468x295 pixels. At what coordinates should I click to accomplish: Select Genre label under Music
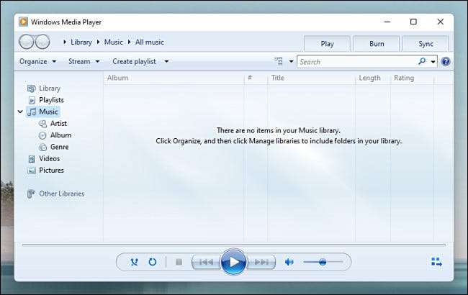pos(59,147)
